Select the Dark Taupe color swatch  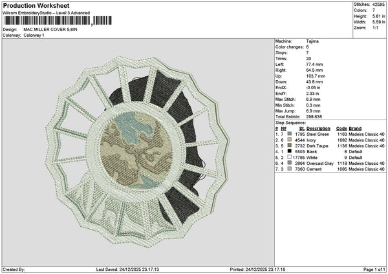click(x=290, y=145)
